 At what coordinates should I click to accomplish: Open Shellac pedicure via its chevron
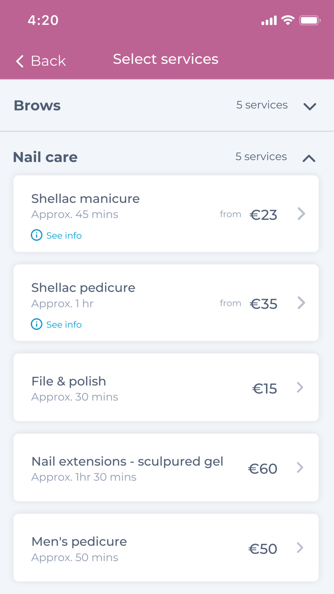click(301, 303)
